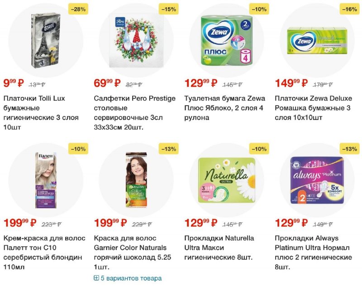The image size is (362, 287).
Task: Click Платочки Zewa Deluxe Ромашка title
Action: pos(314,108)
